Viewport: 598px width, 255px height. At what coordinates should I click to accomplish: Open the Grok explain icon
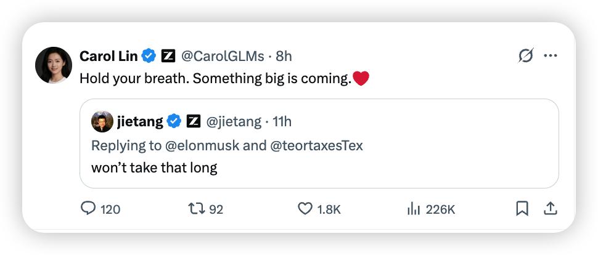[526, 55]
